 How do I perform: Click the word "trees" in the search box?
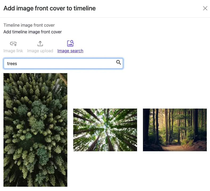[12, 64]
